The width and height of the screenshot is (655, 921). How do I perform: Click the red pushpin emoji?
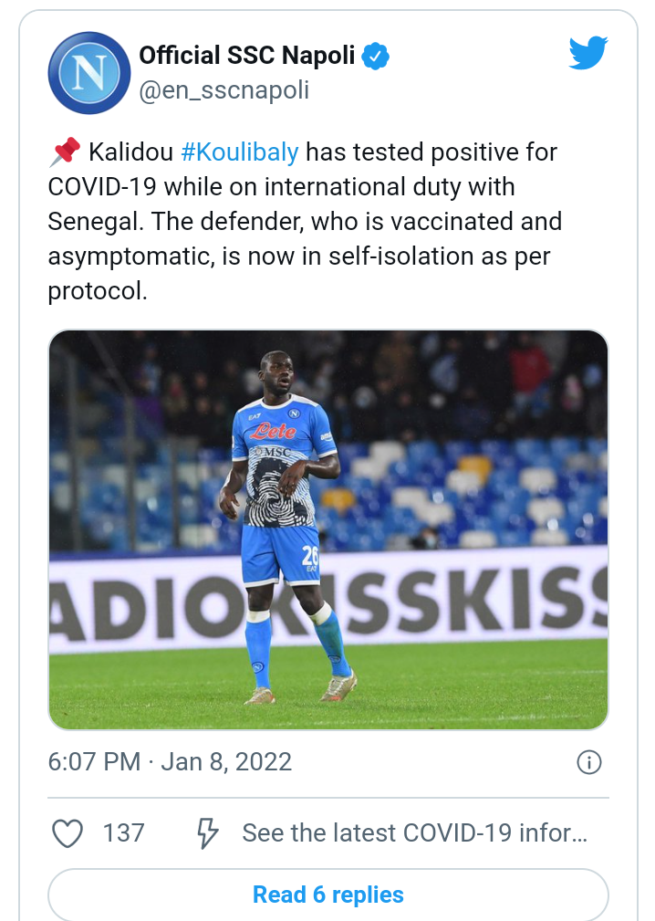pyautogui.click(x=64, y=152)
